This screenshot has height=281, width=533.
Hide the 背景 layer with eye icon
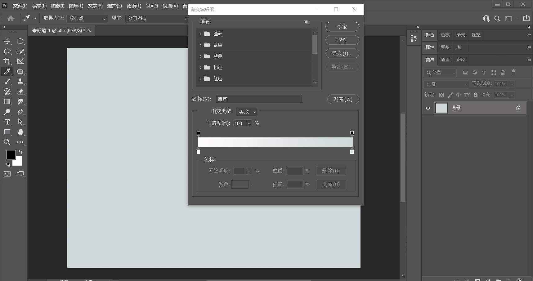pyautogui.click(x=428, y=108)
